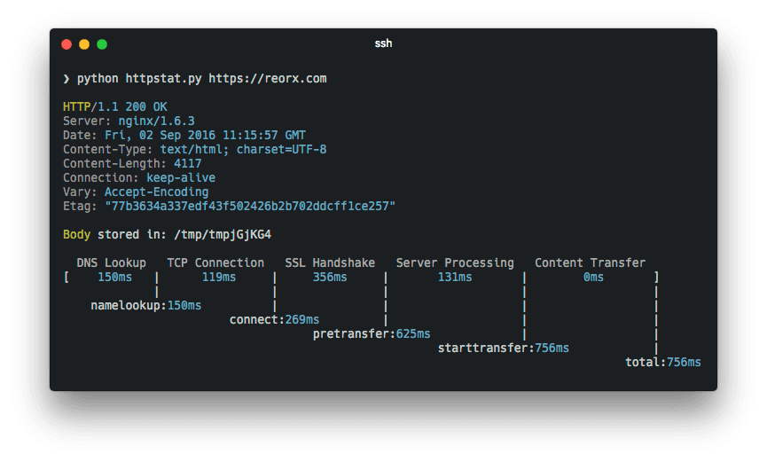The image size is (767, 462).
Task: Click the prompt arrow before python
Action: tap(66, 79)
